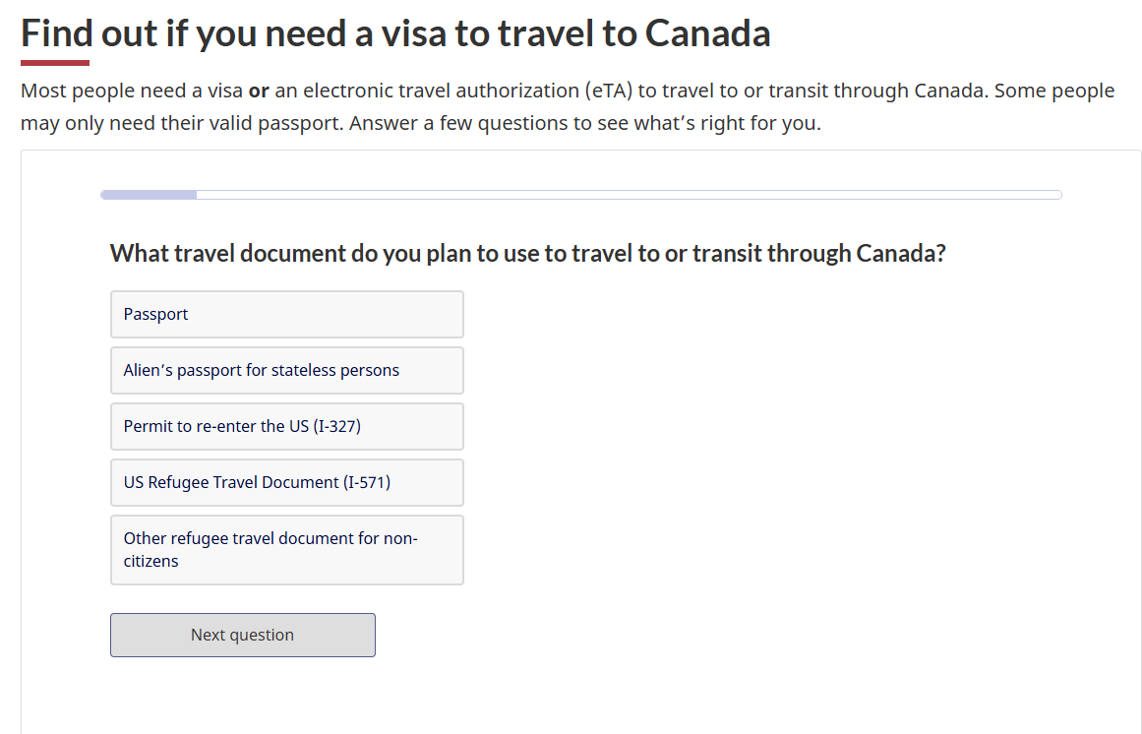Screen dimensions: 1142x734
Task: Click the page heading about needing a visa
Action: click(393, 32)
